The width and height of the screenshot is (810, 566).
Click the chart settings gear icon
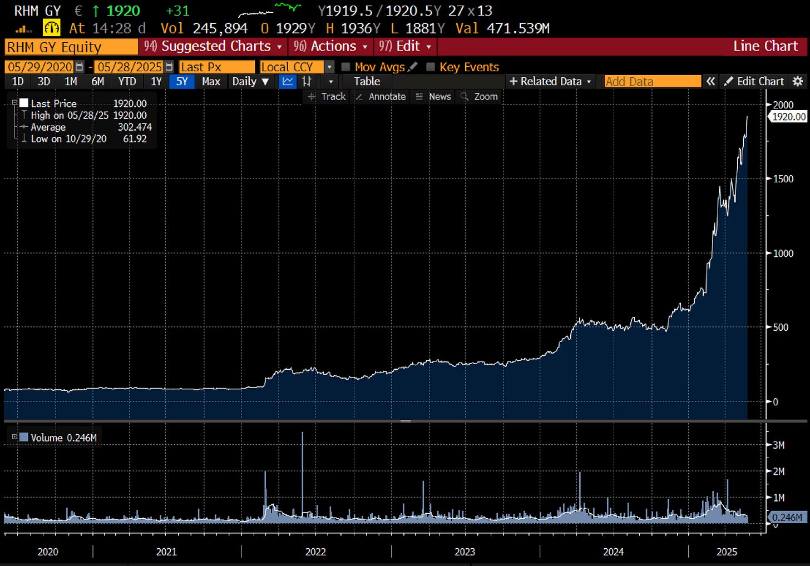click(798, 81)
